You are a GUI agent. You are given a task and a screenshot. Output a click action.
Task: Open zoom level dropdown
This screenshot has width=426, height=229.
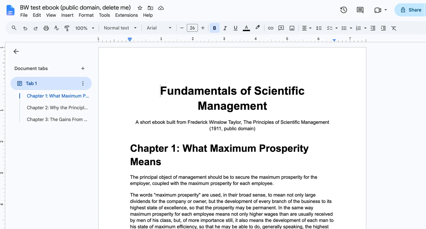85,28
